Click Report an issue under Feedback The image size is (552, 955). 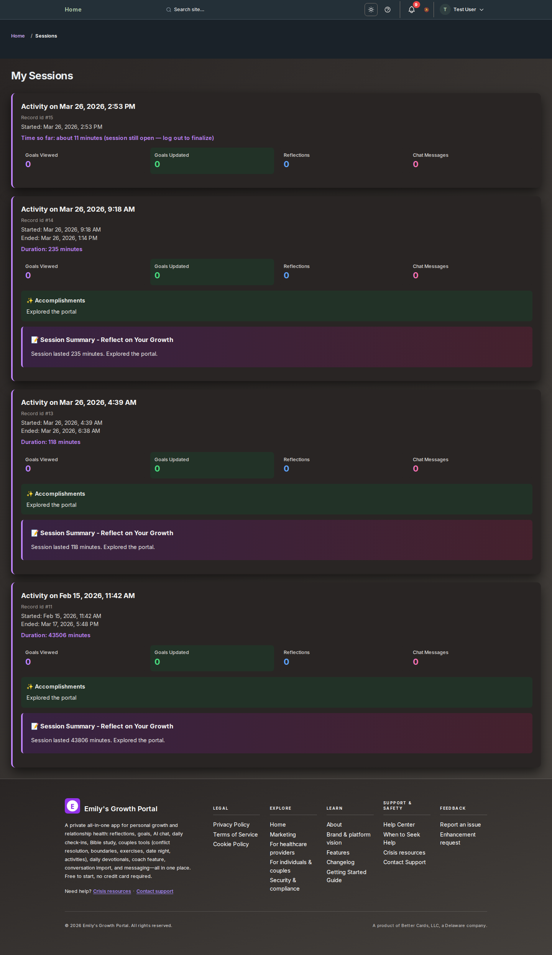(x=460, y=824)
